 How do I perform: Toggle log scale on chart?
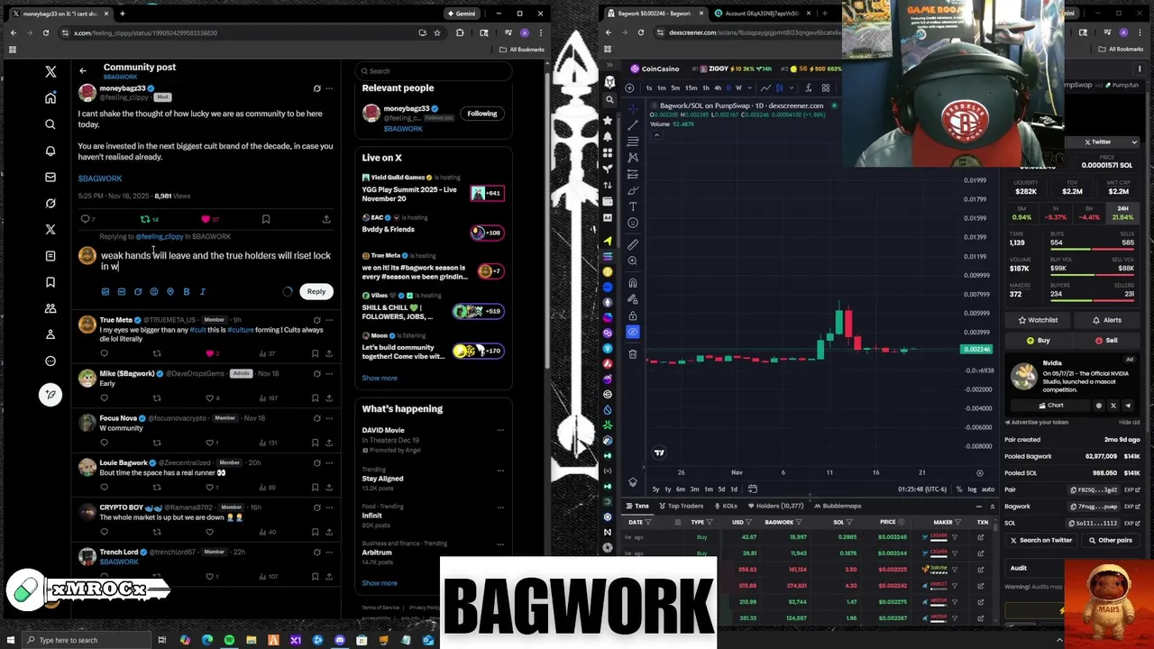[x=972, y=489]
